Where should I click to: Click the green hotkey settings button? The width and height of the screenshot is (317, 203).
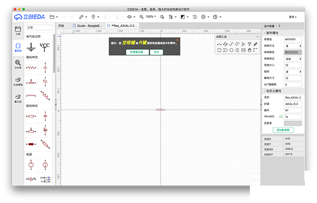point(137,52)
